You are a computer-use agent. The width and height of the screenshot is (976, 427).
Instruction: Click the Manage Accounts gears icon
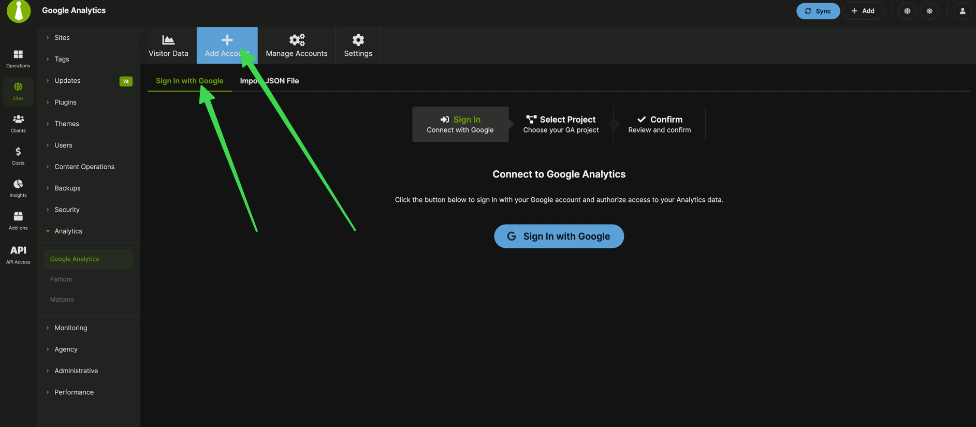[x=297, y=40]
